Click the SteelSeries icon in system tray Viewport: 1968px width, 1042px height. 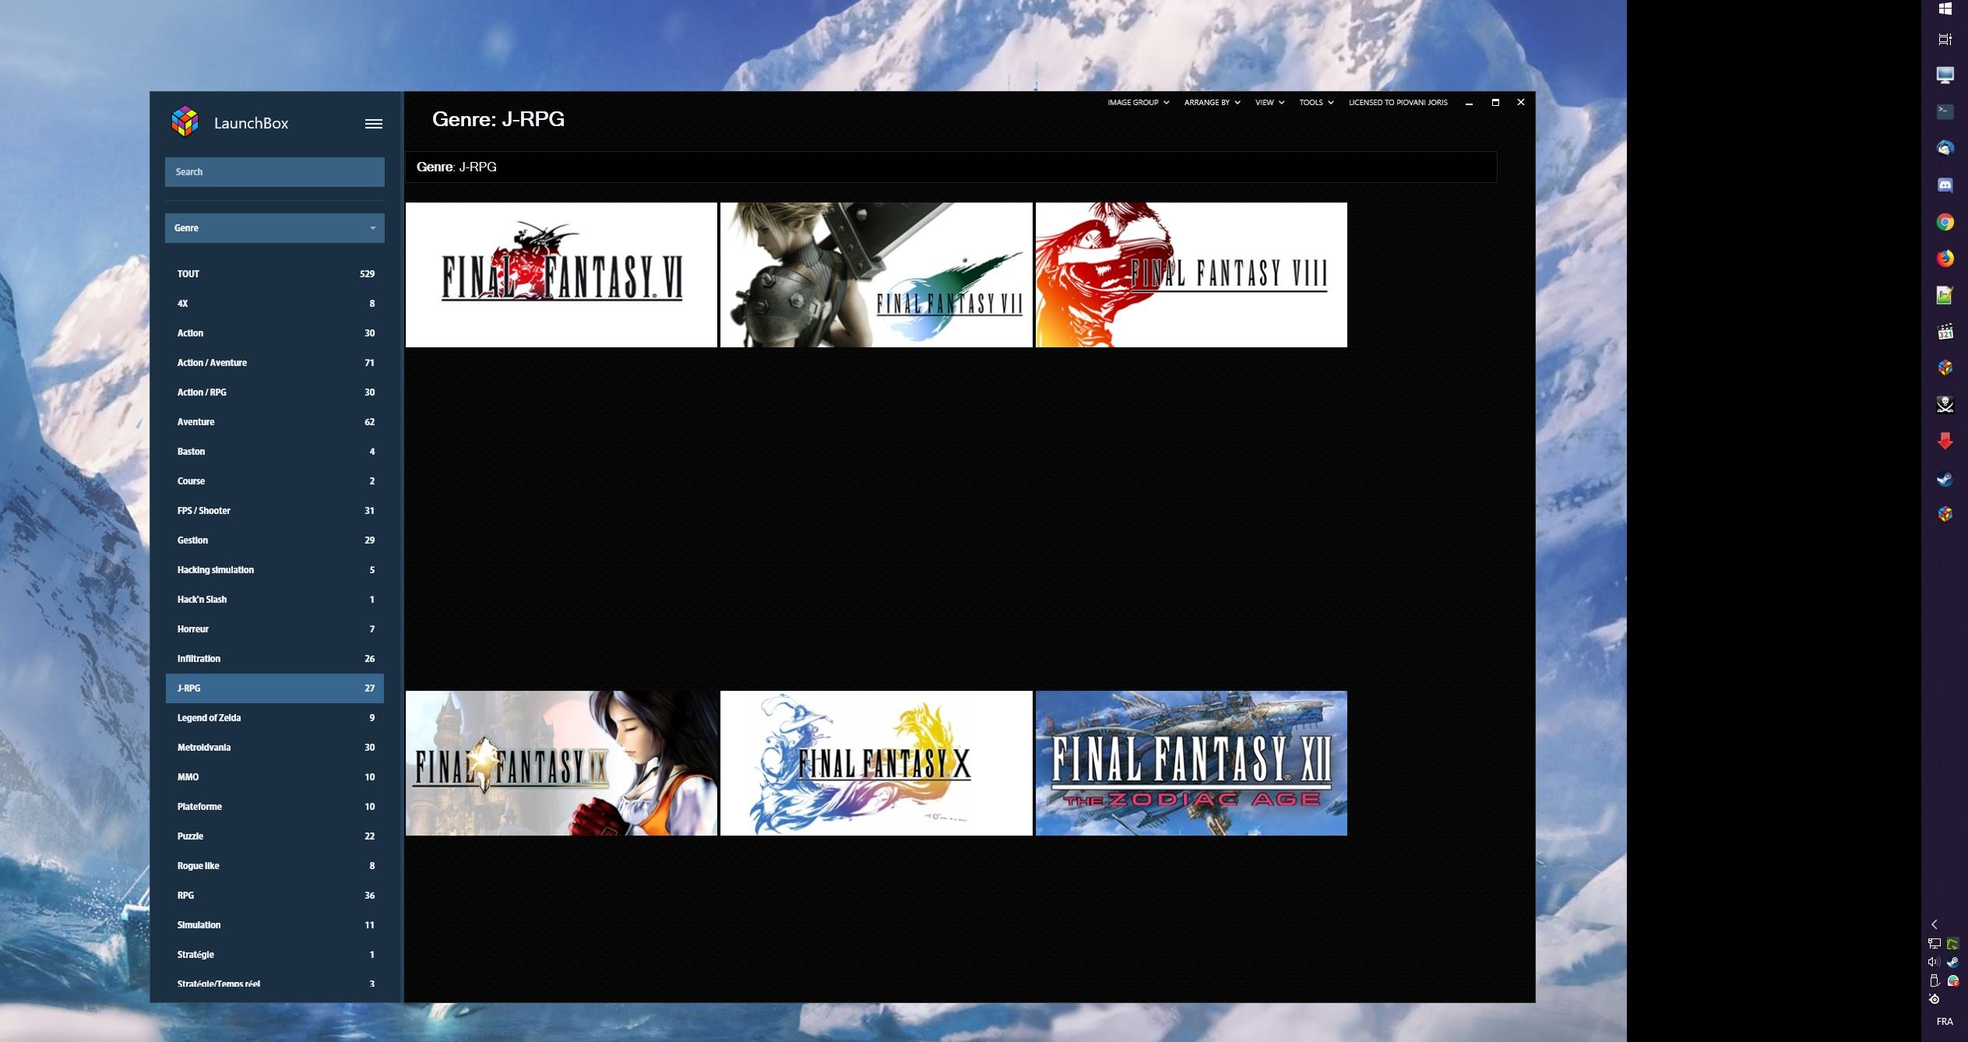coord(1934,999)
